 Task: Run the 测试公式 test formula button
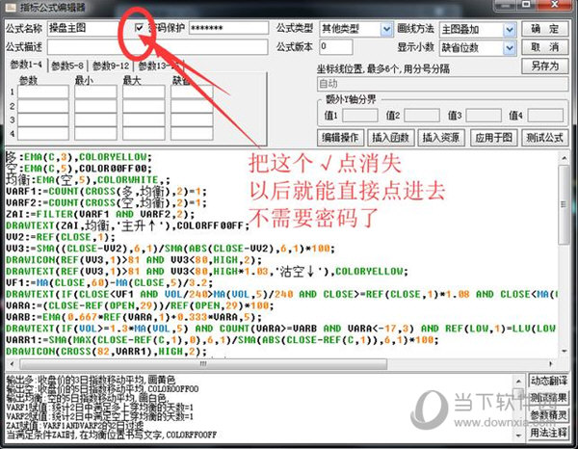(546, 136)
